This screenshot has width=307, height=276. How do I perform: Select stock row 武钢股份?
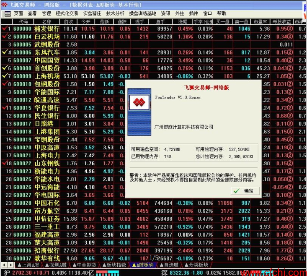click(x=153, y=44)
